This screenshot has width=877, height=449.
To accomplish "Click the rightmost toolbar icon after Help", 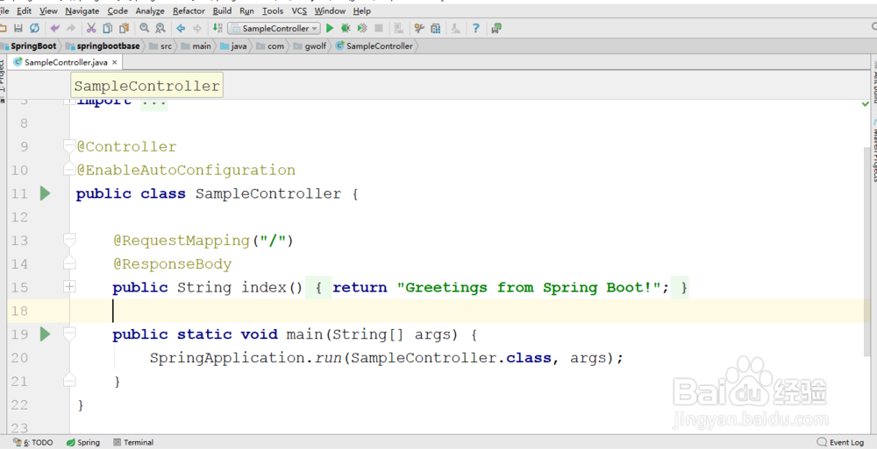I will pos(496,28).
